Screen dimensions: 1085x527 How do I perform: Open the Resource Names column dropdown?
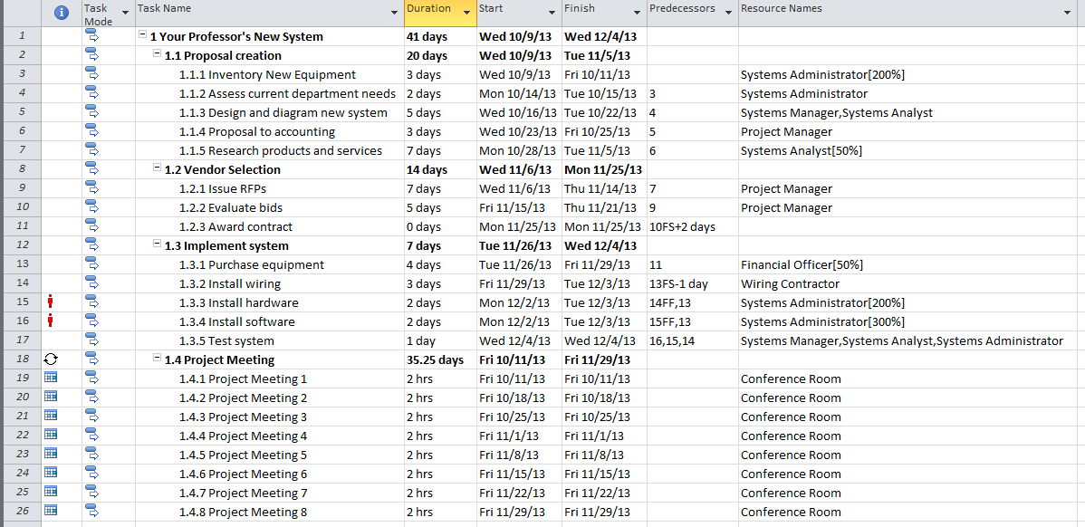point(1066,13)
